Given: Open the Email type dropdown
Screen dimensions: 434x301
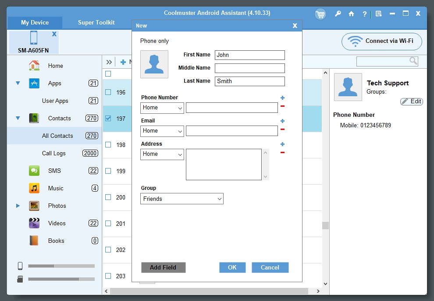Looking at the screenshot, I should pos(162,131).
